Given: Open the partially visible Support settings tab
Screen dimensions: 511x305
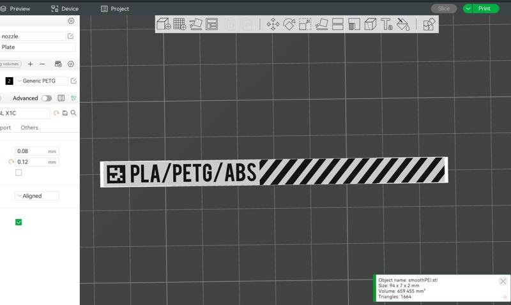Looking at the screenshot, I should pyautogui.click(x=5, y=128).
